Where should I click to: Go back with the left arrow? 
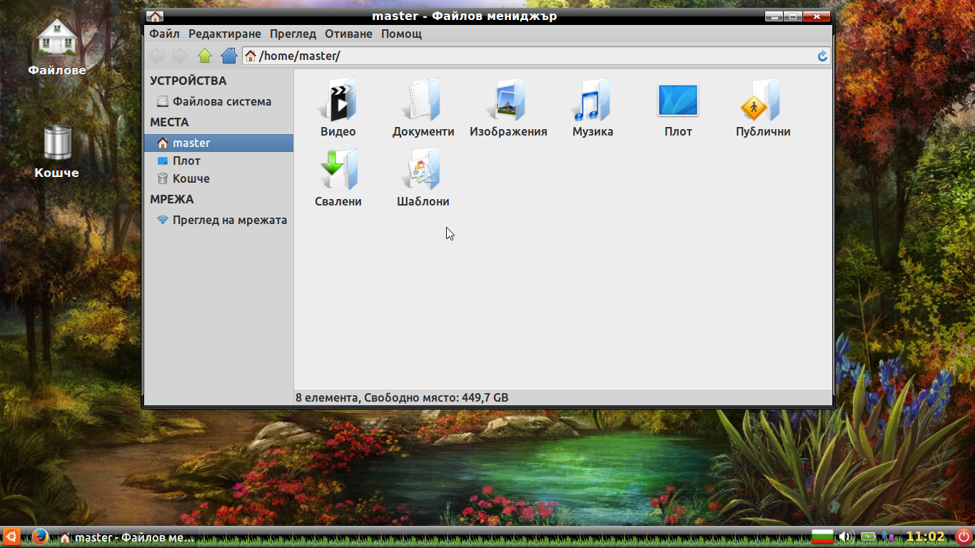[x=157, y=56]
